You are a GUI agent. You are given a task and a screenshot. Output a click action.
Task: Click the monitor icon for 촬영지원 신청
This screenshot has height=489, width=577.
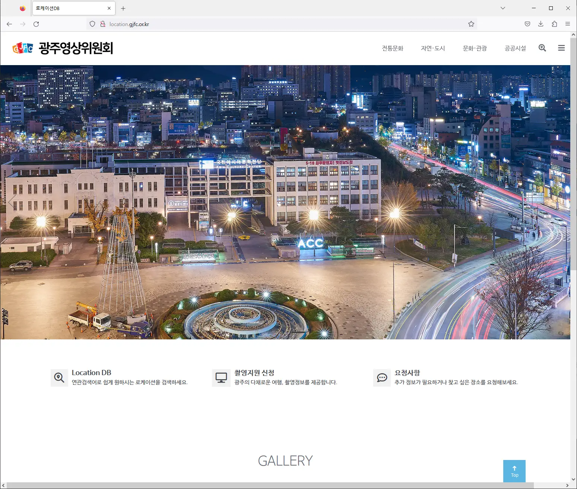pyautogui.click(x=221, y=378)
